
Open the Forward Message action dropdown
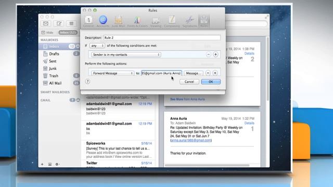[x=112, y=73]
